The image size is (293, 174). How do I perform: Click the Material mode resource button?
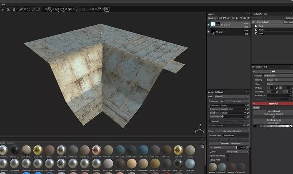(x=273, y=113)
